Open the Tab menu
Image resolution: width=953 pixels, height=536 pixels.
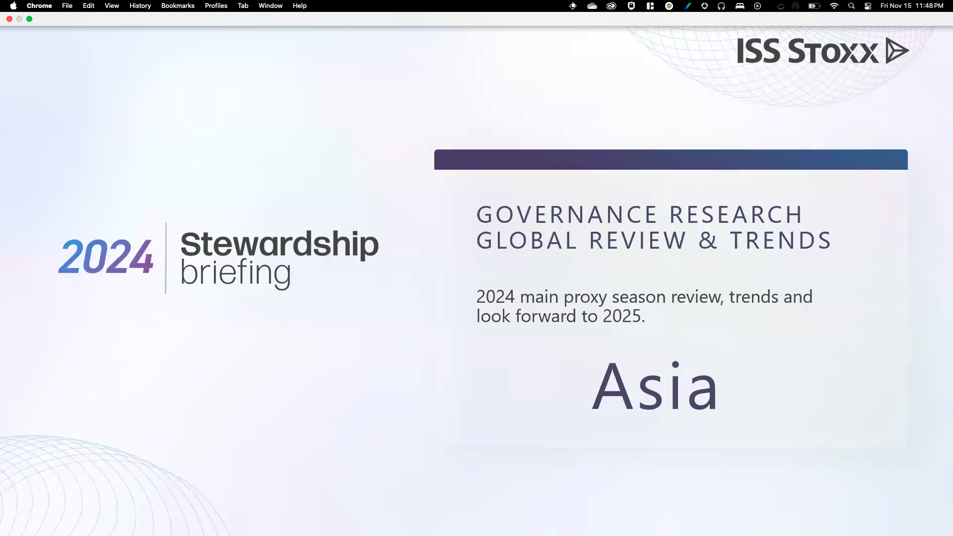pyautogui.click(x=243, y=6)
